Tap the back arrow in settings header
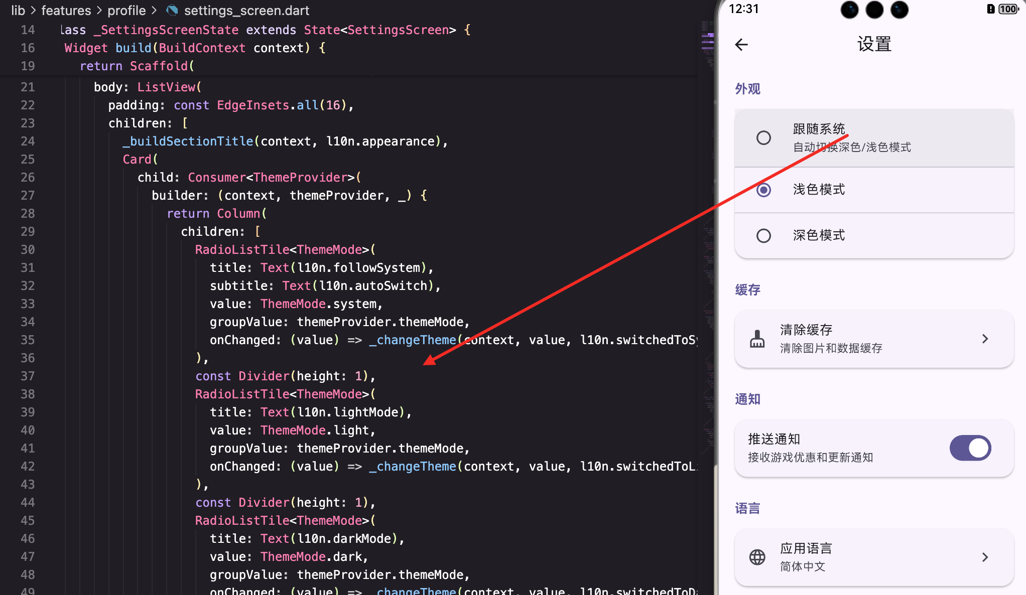This screenshot has height=595, width=1026. tap(741, 45)
